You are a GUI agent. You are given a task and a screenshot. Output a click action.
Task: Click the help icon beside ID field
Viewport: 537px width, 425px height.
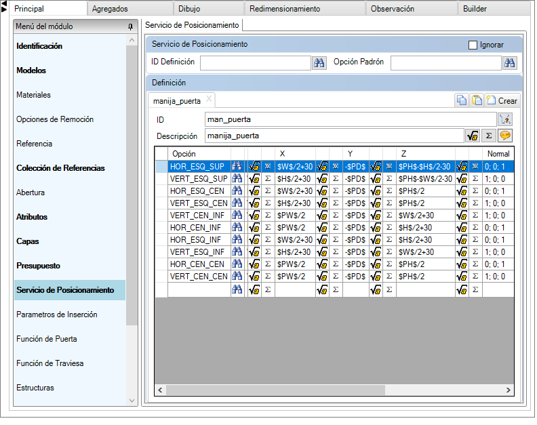click(505, 119)
